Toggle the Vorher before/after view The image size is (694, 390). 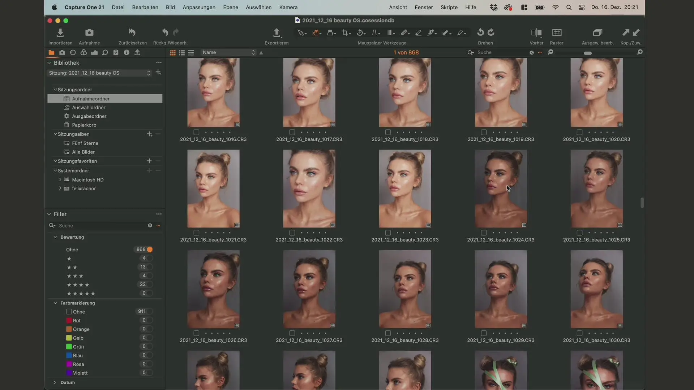[536, 32]
